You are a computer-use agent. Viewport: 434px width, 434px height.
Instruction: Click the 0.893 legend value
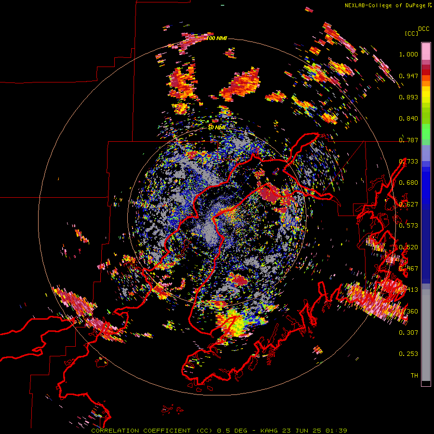(408, 97)
